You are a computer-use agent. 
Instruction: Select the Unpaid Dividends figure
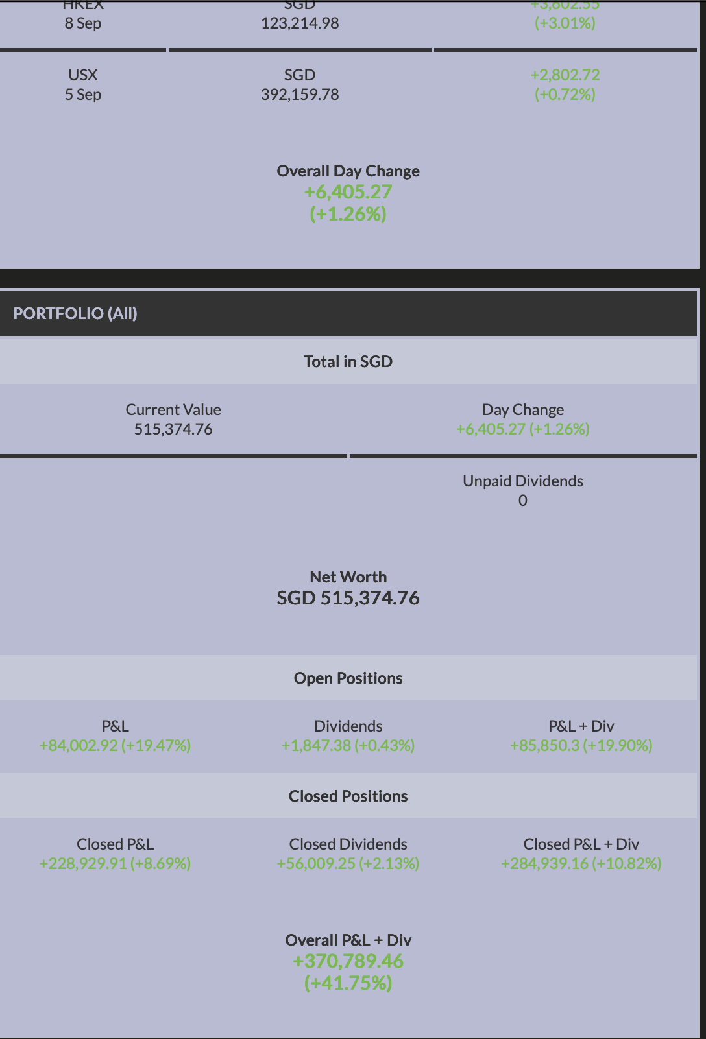522,501
